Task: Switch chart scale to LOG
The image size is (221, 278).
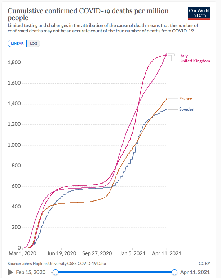Action: click(33, 43)
